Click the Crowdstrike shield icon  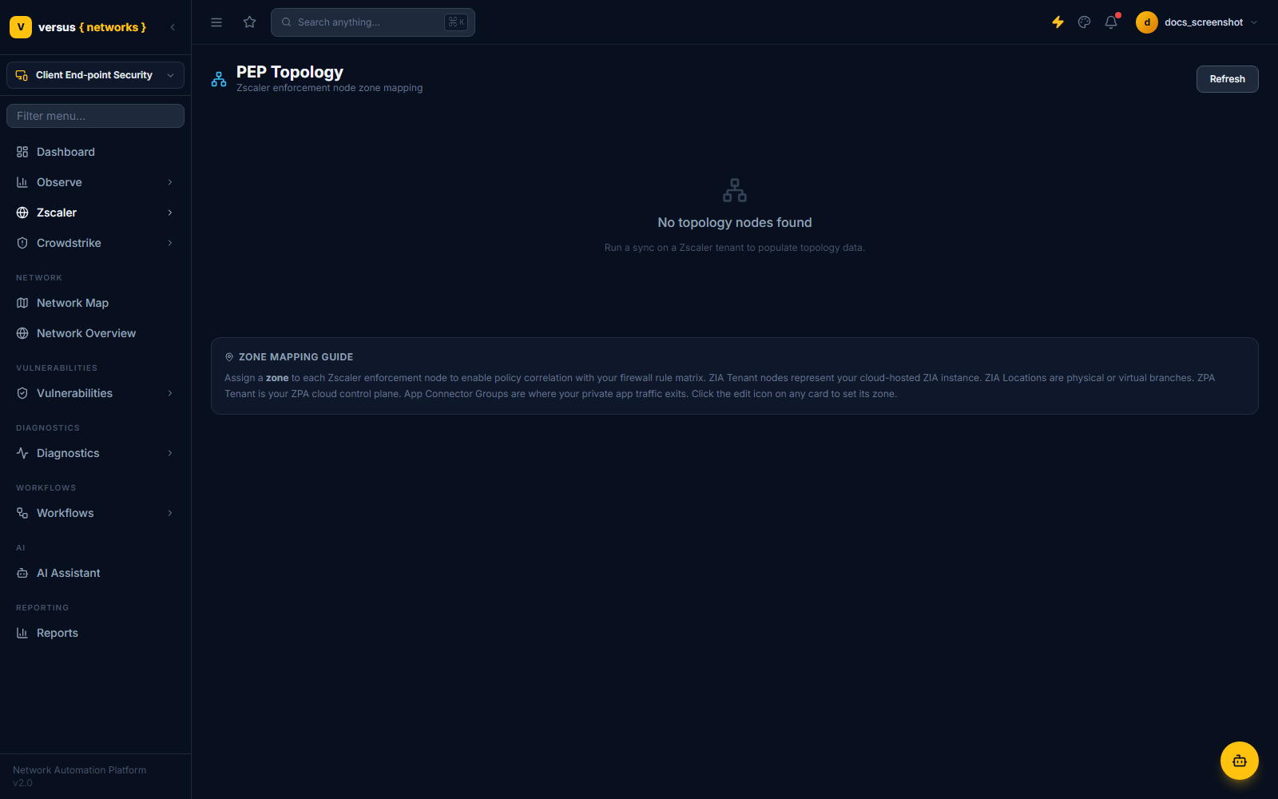pos(22,243)
